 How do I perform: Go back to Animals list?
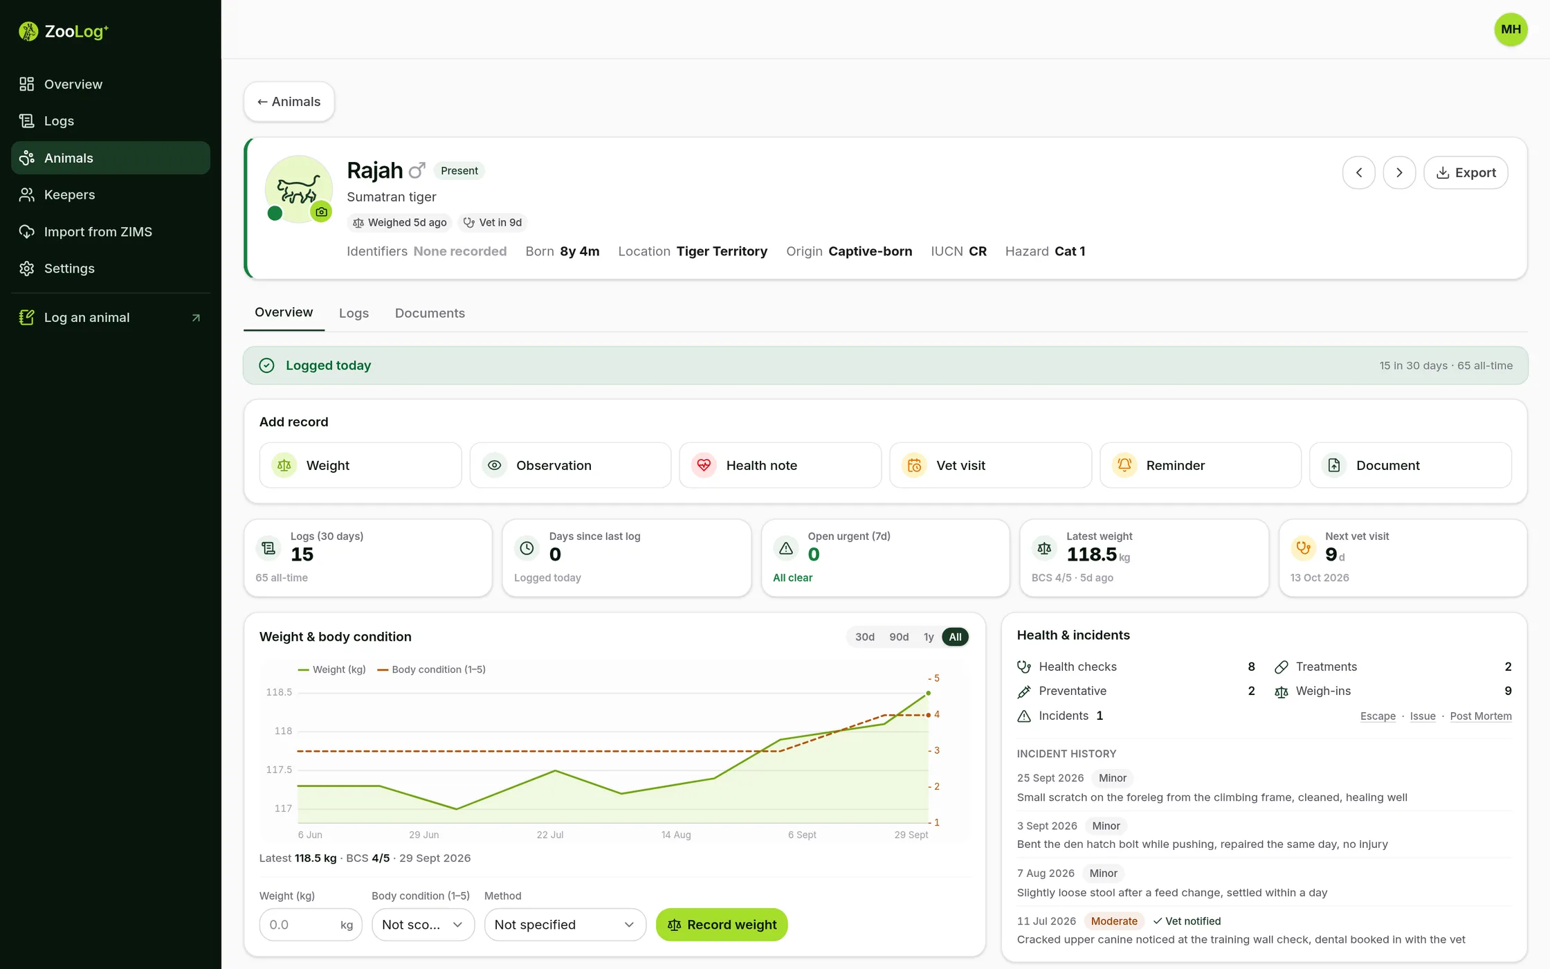289,102
